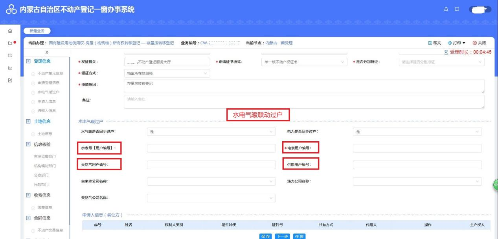Click the green floating circle at right edge

pyautogui.click(x=495, y=185)
